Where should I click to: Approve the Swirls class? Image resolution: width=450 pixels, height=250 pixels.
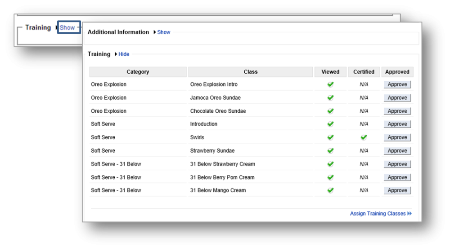tap(397, 137)
